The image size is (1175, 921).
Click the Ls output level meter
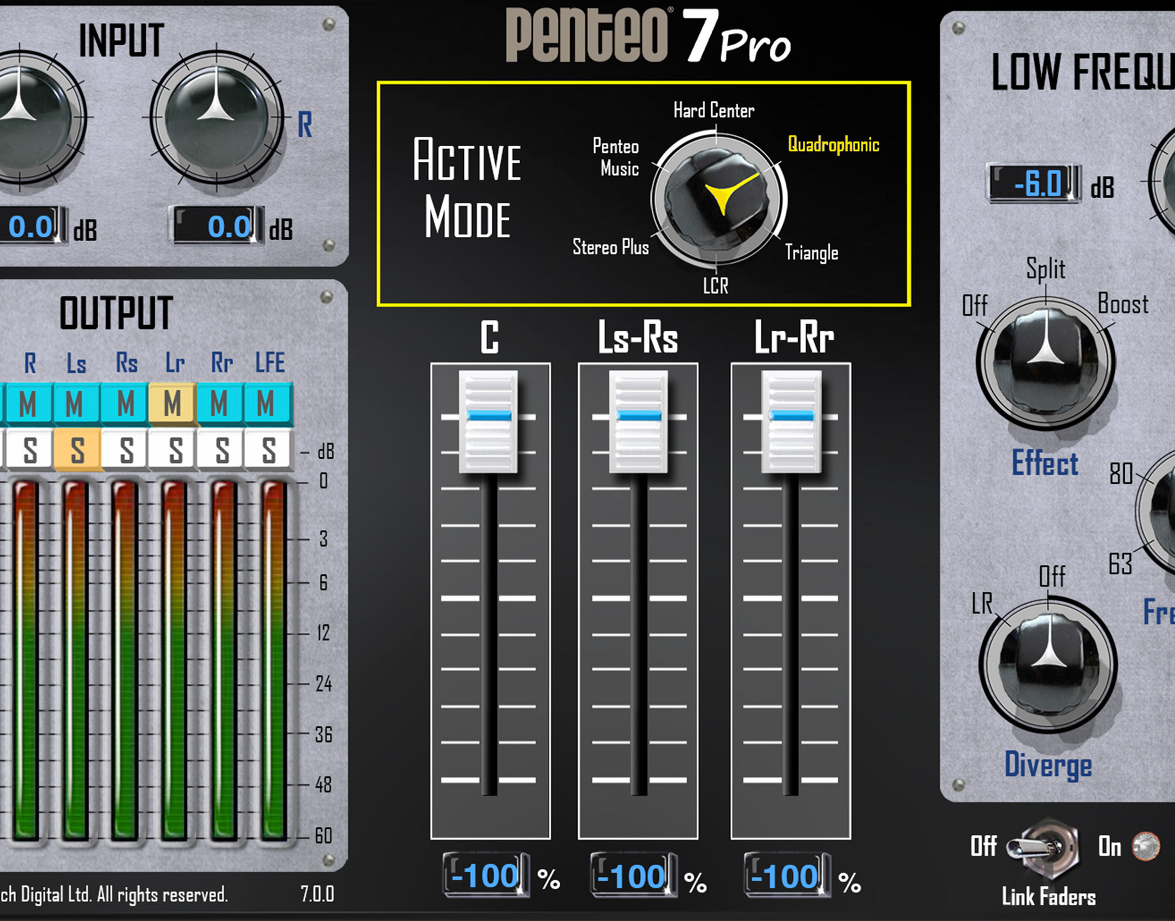pyautogui.click(x=75, y=660)
